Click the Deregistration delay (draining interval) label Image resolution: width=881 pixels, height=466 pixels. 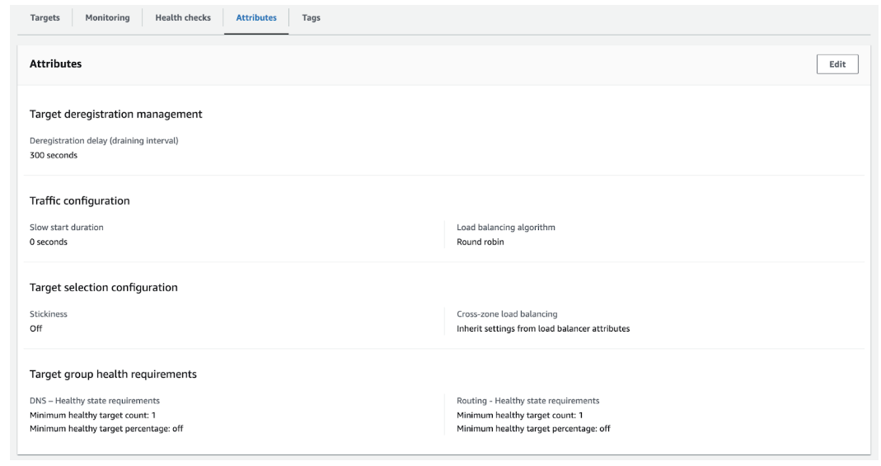tap(104, 140)
